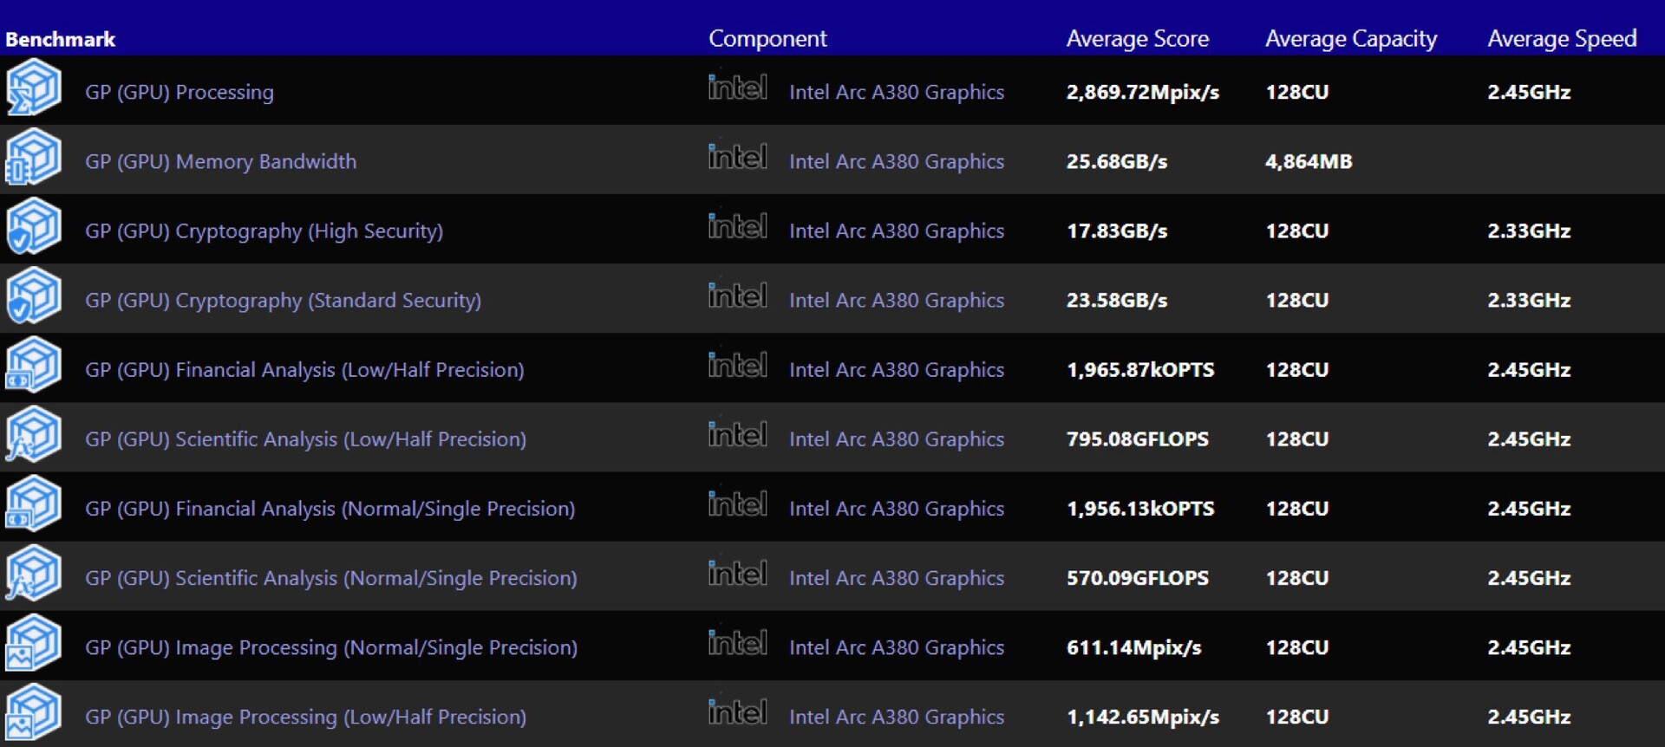Click Intel Arc A380 Graphics in Cryptography (High Security) row

coord(896,231)
